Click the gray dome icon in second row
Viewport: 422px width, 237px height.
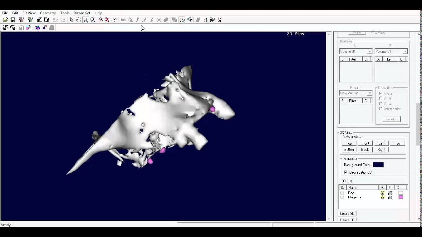[x=52, y=27]
